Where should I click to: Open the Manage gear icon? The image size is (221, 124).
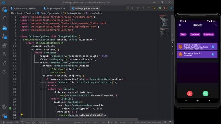4,116
